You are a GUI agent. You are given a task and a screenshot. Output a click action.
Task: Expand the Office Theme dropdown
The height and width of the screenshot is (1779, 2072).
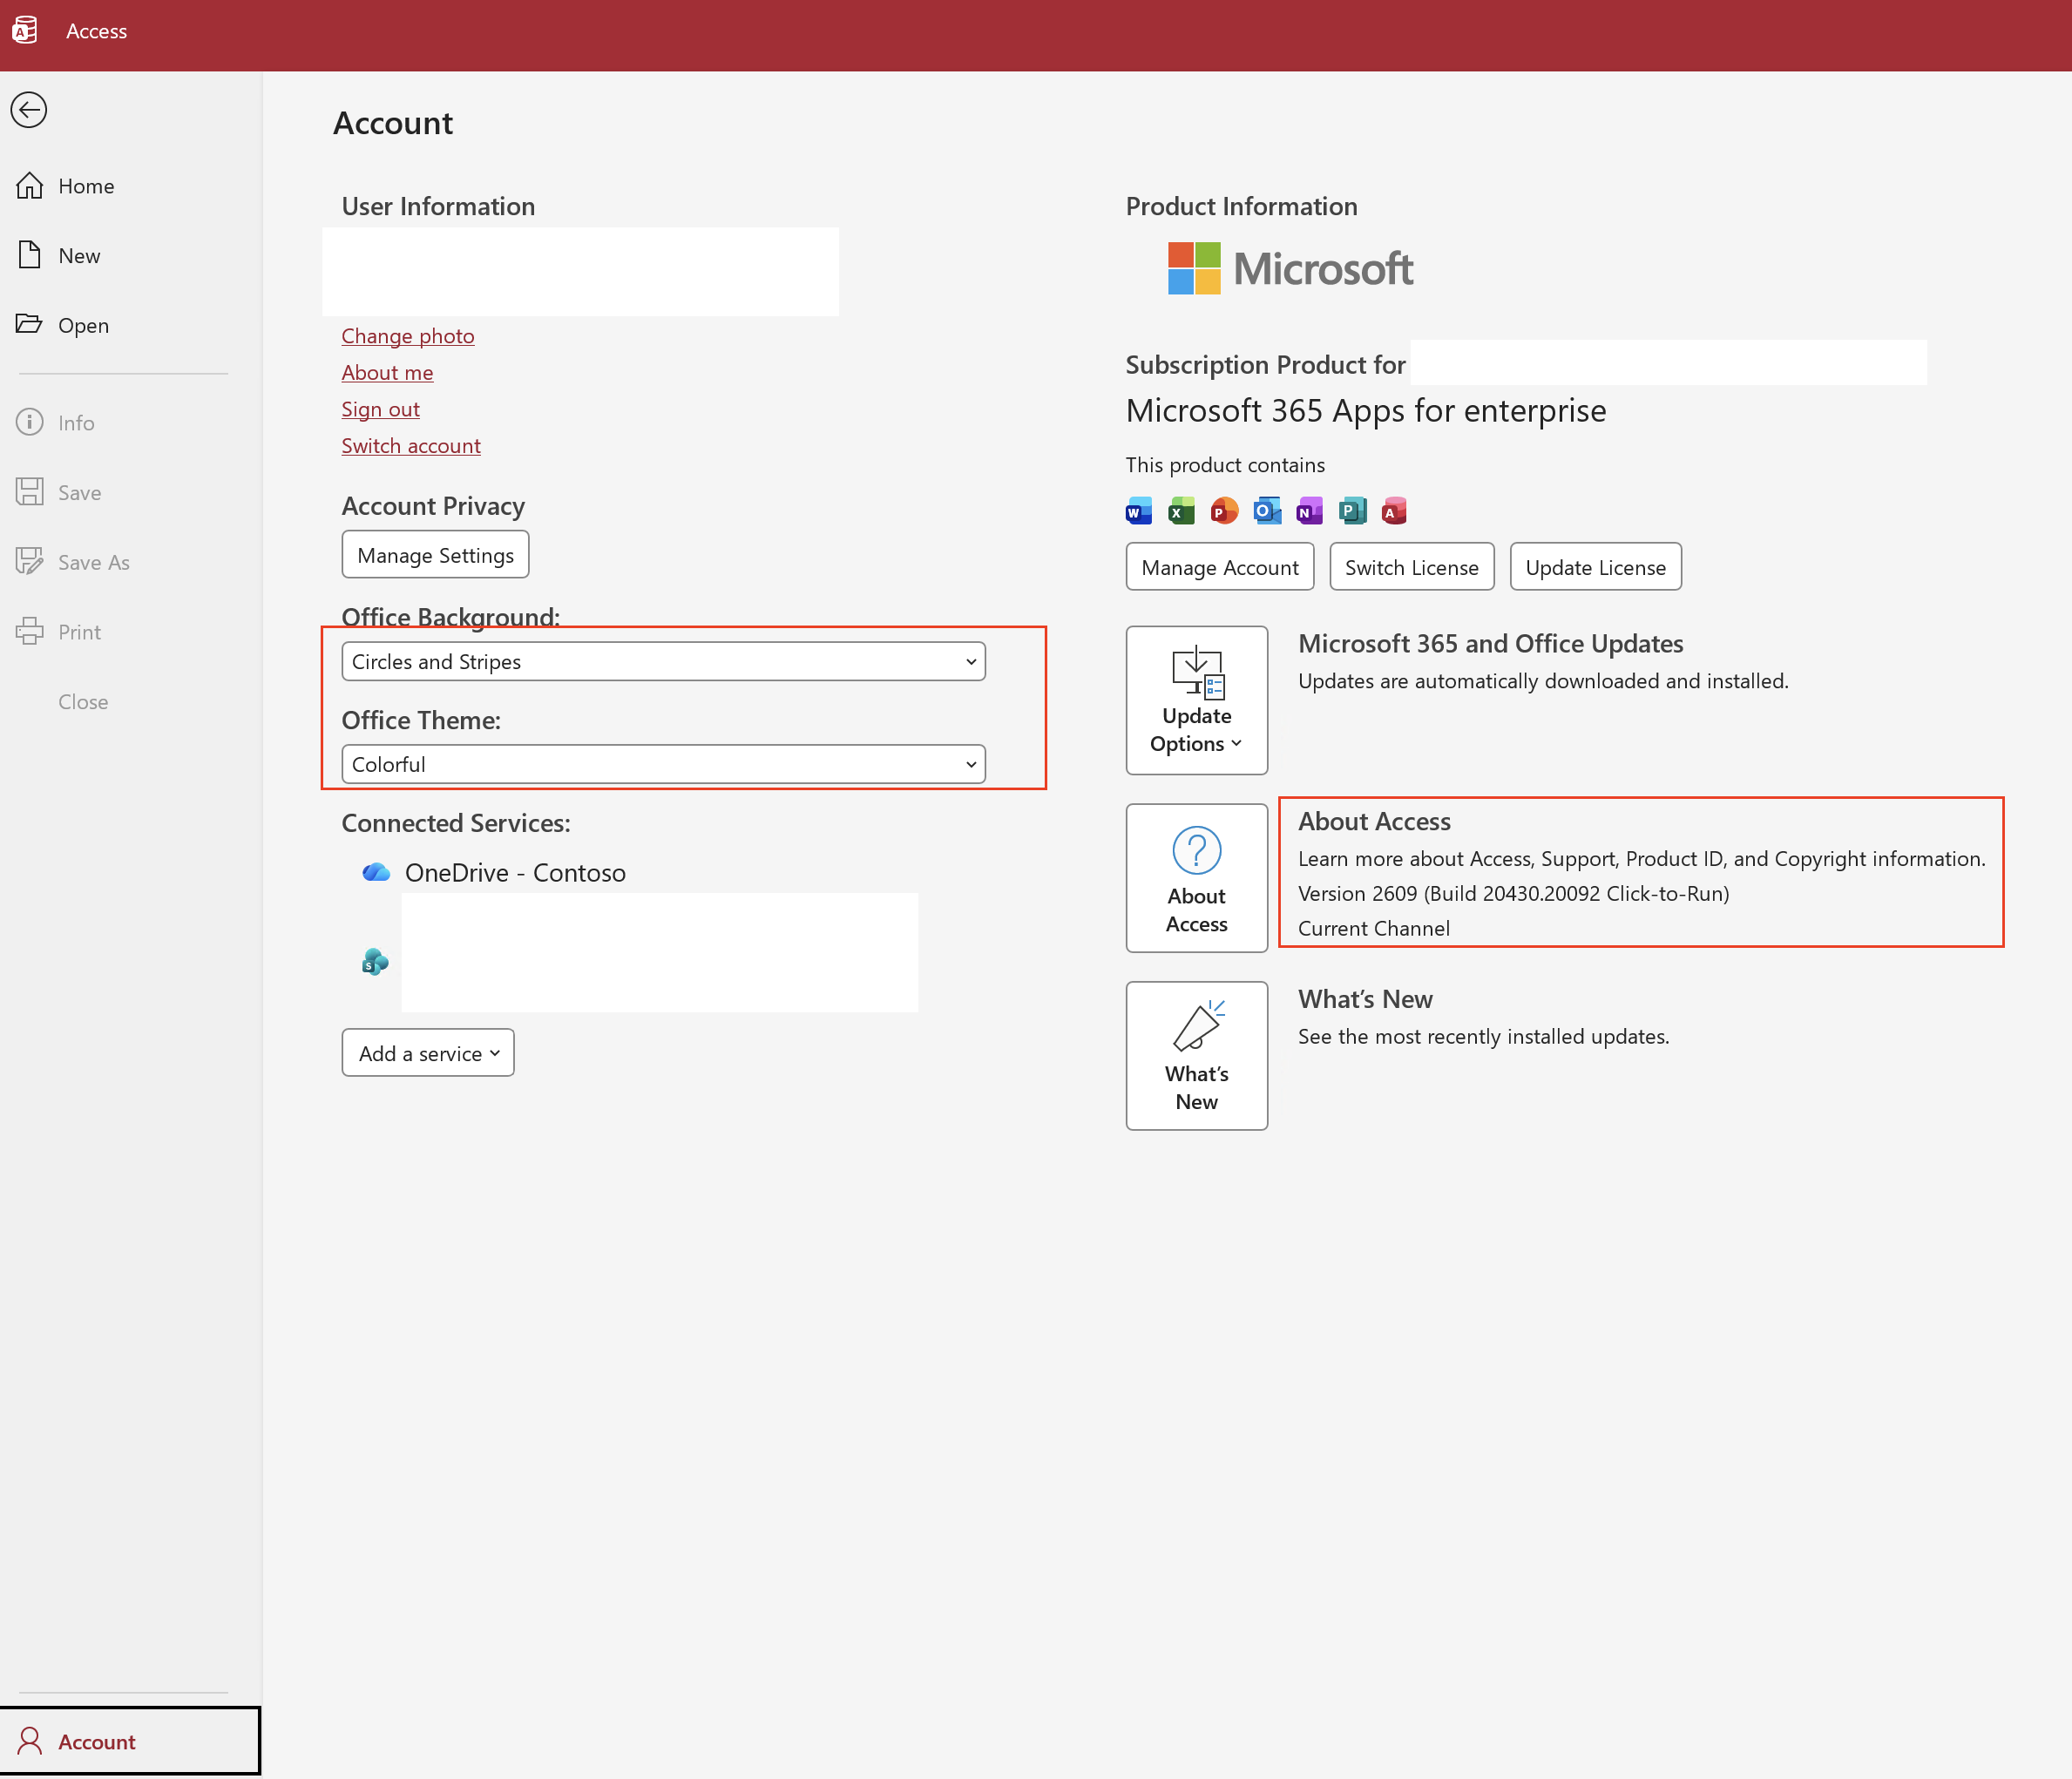pyautogui.click(x=663, y=764)
